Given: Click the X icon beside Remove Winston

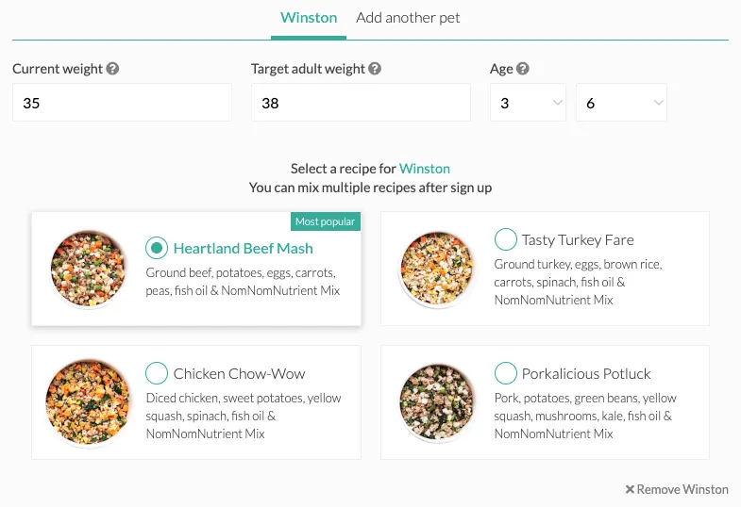Looking at the screenshot, I should click(x=630, y=490).
